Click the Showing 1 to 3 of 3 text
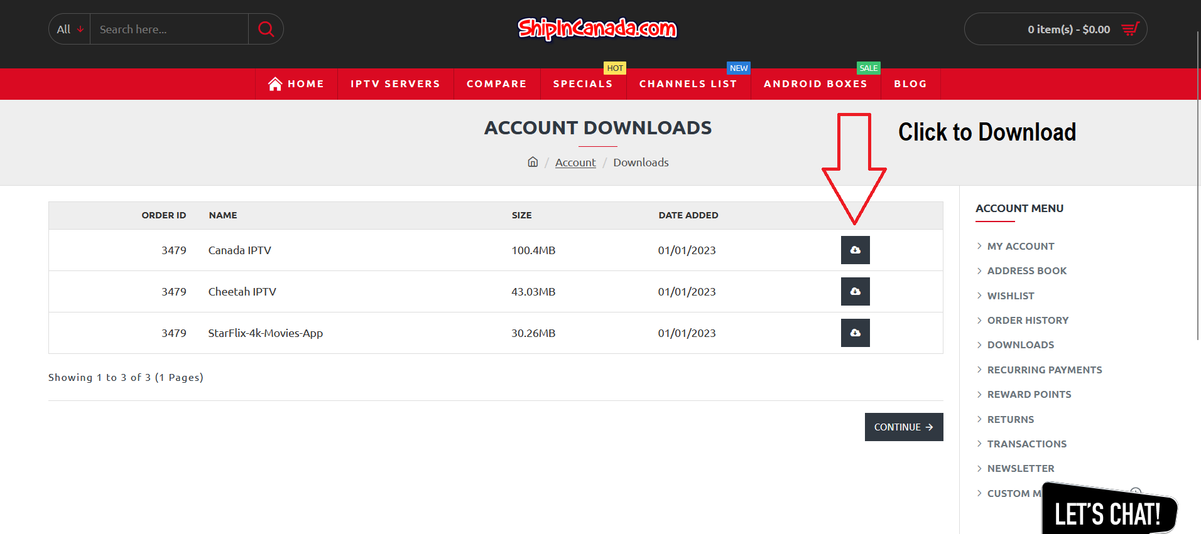Image resolution: width=1201 pixels, height=534 pixels. [126, 377]
